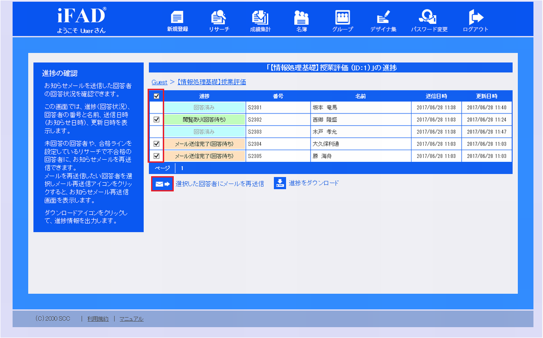
Task: Open the 利用規約 link in the footer
Action: click(x=98, y=318)
